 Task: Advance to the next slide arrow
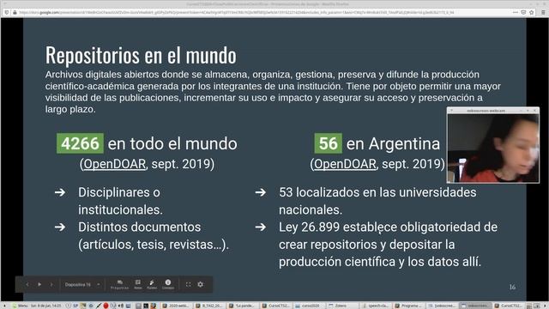point(51,284)
